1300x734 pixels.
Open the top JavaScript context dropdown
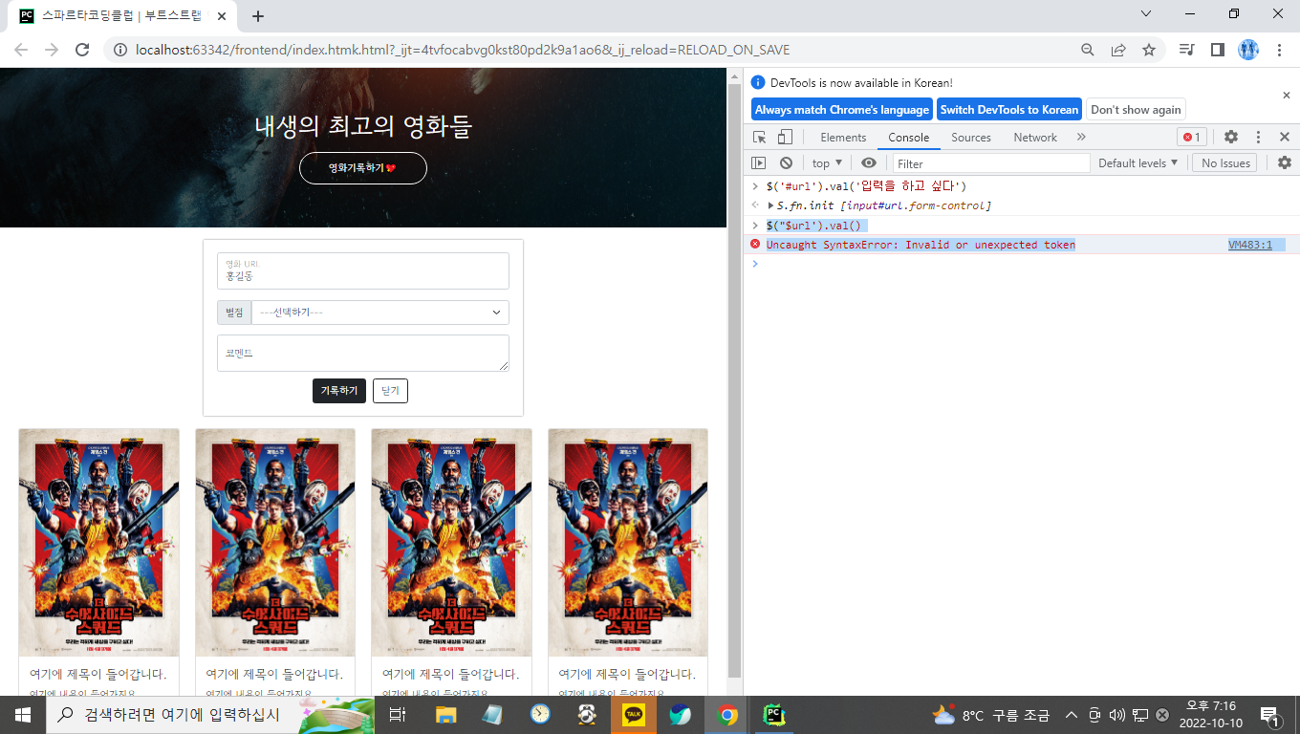pos(828,163)
